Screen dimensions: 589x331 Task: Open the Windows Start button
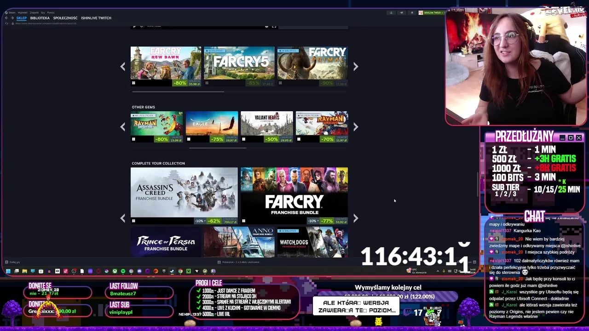pos(8,271)
